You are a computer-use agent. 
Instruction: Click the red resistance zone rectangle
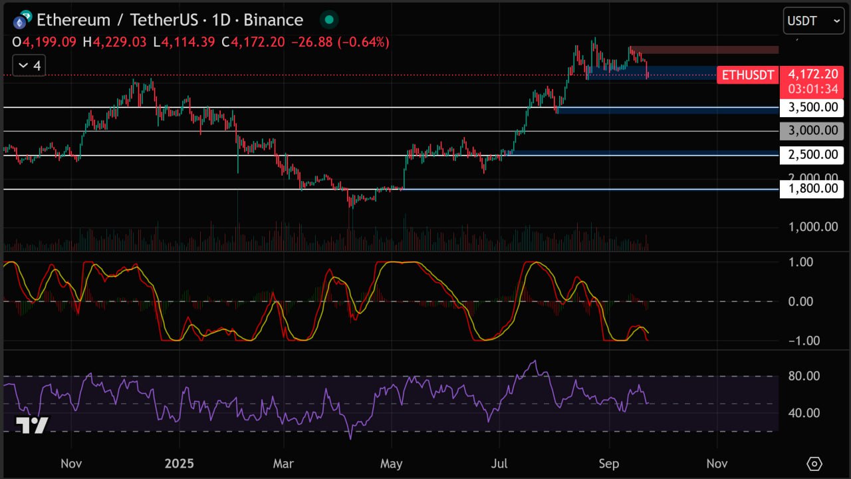click(x=705, y=50)
